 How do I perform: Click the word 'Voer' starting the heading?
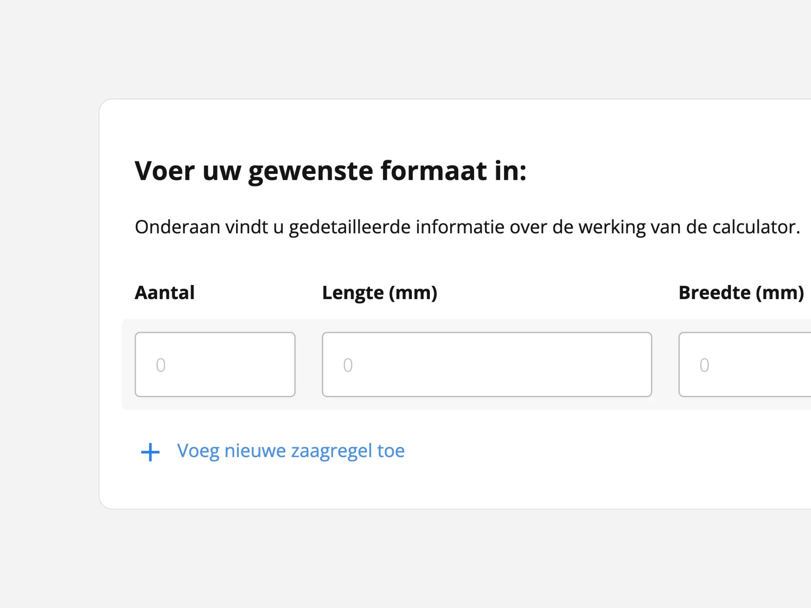[164, 171]
